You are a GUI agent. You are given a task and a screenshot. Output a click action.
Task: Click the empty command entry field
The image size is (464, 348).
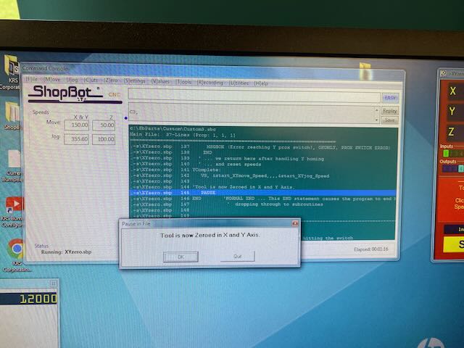(254, 96)
